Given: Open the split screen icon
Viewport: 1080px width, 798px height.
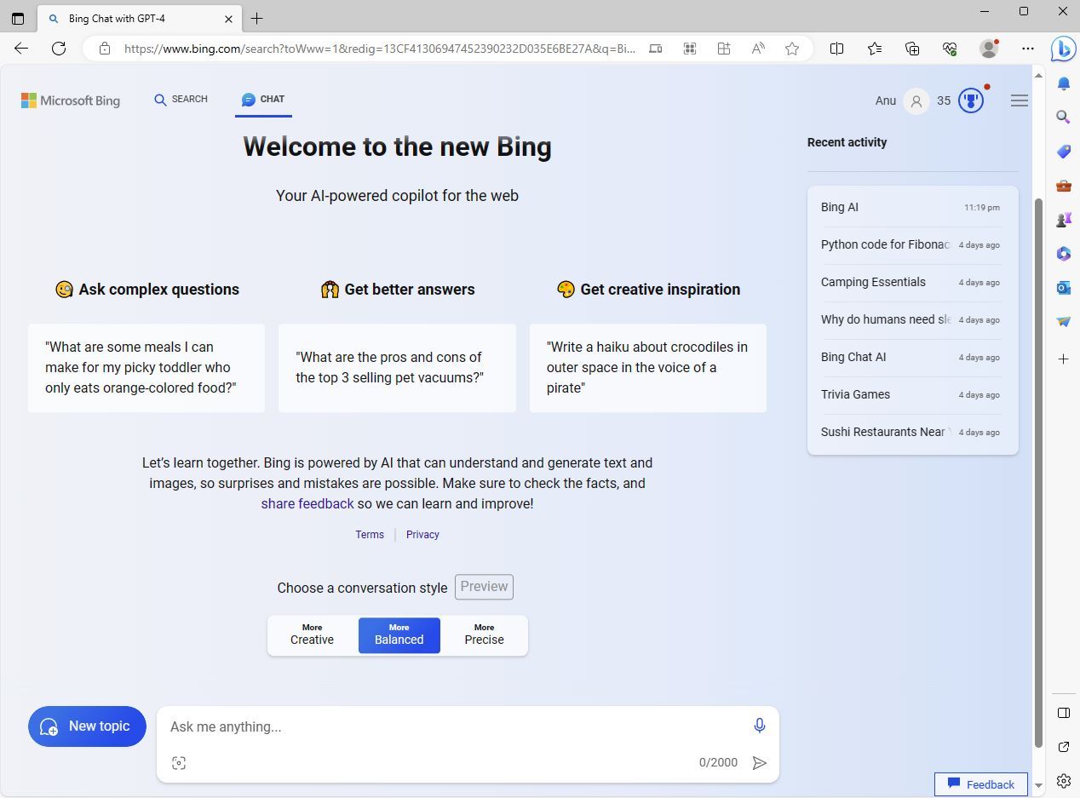Looking at the screenshot, I should tap(837, 49).
